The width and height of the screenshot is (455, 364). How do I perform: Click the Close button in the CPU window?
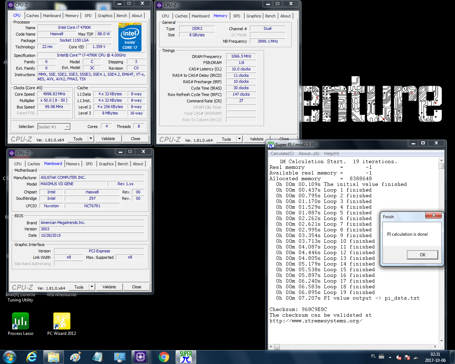(x=135, y=139)
